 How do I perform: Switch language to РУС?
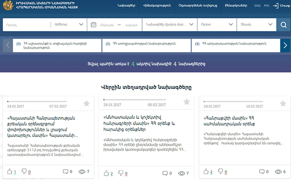click(266, 6)
